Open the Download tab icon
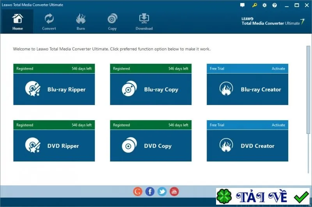This screenshot has height=207, width=312. 144,18
